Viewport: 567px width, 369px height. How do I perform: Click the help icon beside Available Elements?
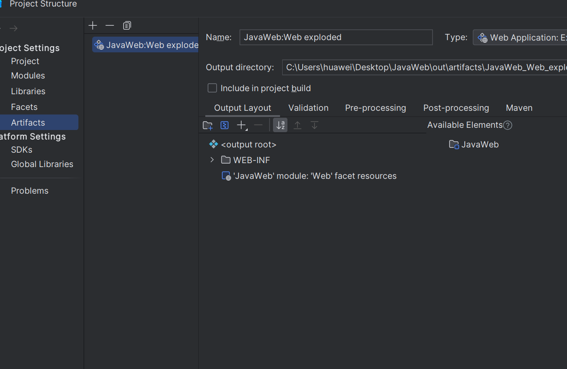(x=508, y=126)
